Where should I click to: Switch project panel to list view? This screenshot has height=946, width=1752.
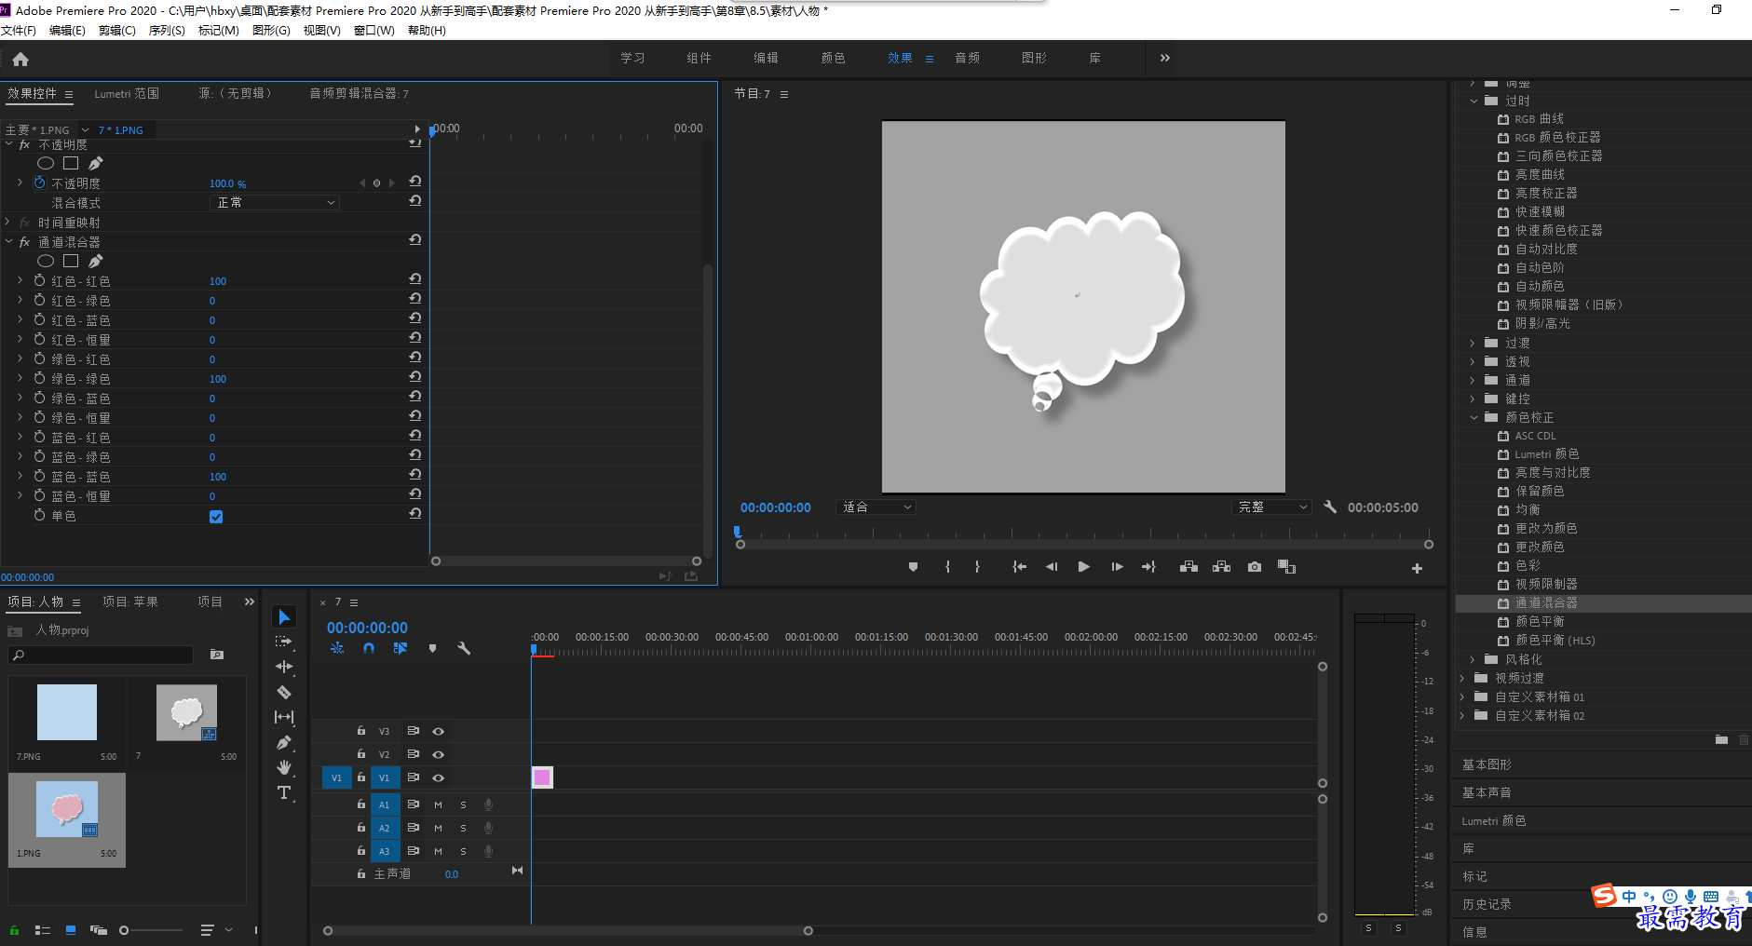42,930
